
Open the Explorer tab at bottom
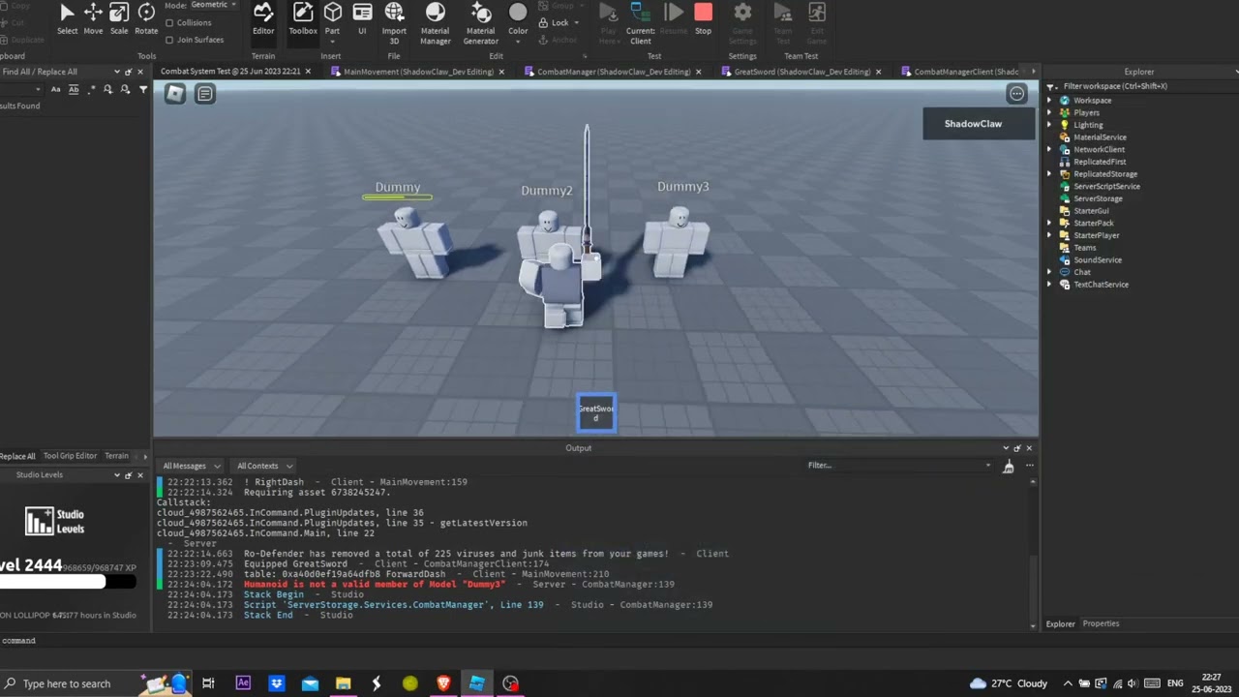click(x=1060, y=623)
